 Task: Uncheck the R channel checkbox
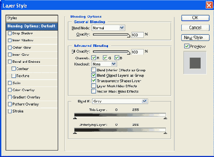click(94, 58)
